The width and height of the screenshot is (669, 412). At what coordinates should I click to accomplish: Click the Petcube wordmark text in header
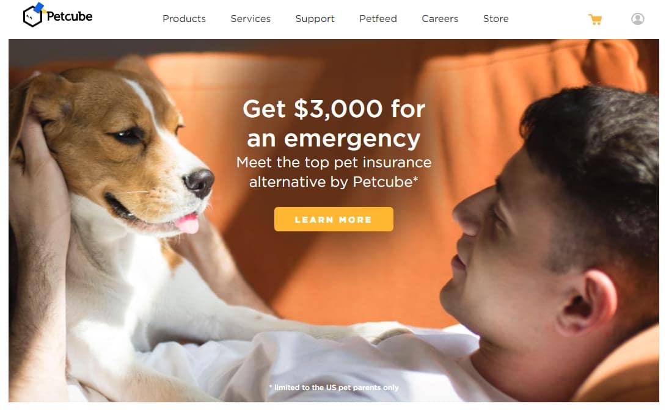coord(69,16)
